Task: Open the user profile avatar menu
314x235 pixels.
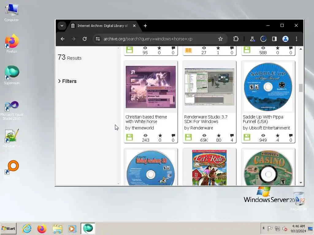Action: [285, 39]
